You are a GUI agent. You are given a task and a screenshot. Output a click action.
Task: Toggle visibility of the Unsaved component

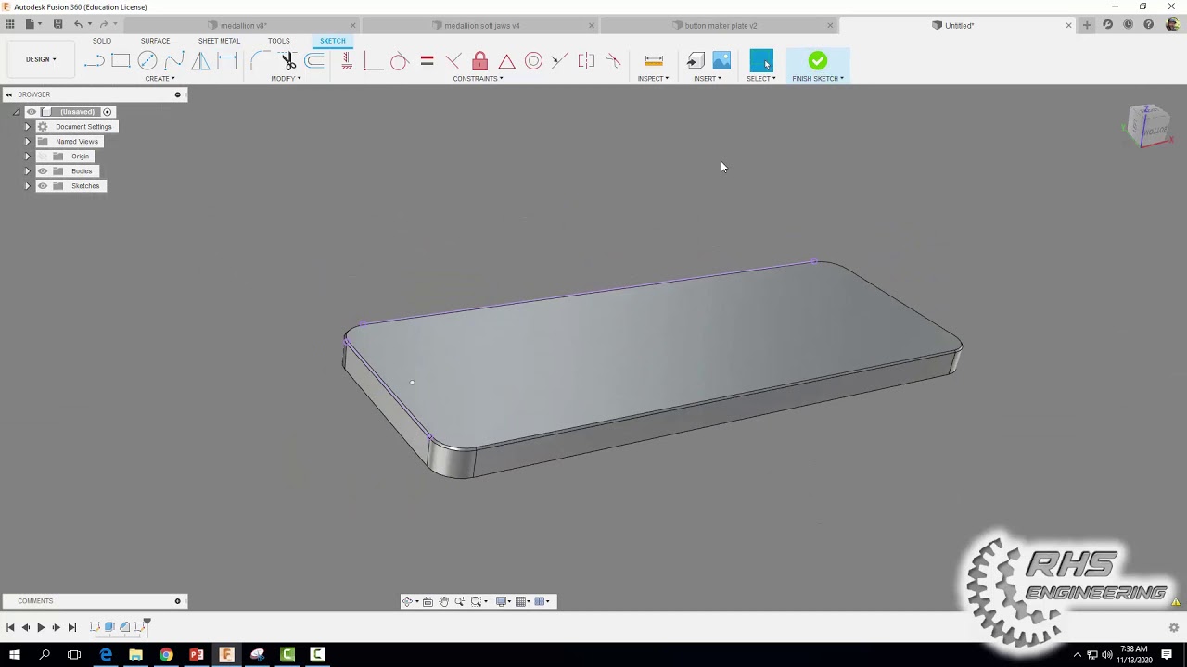32,112
